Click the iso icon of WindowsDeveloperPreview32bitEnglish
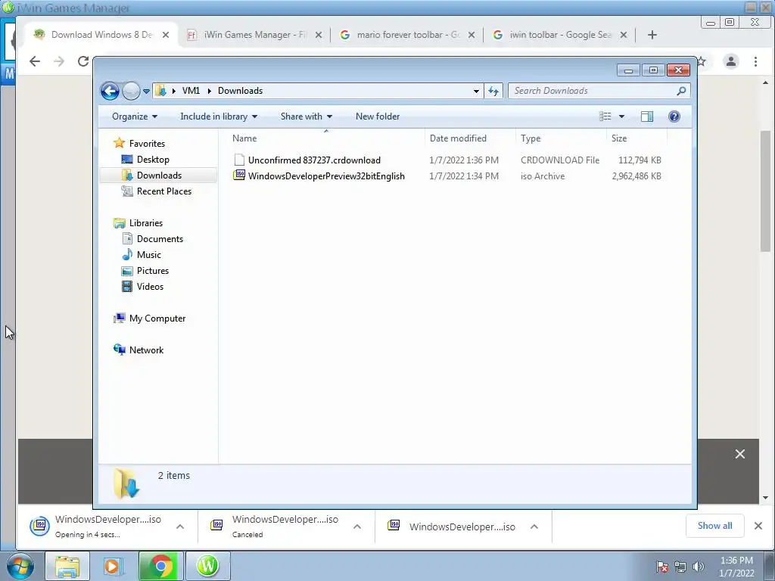Screen dimensions: 775x581 click(239, 175)
